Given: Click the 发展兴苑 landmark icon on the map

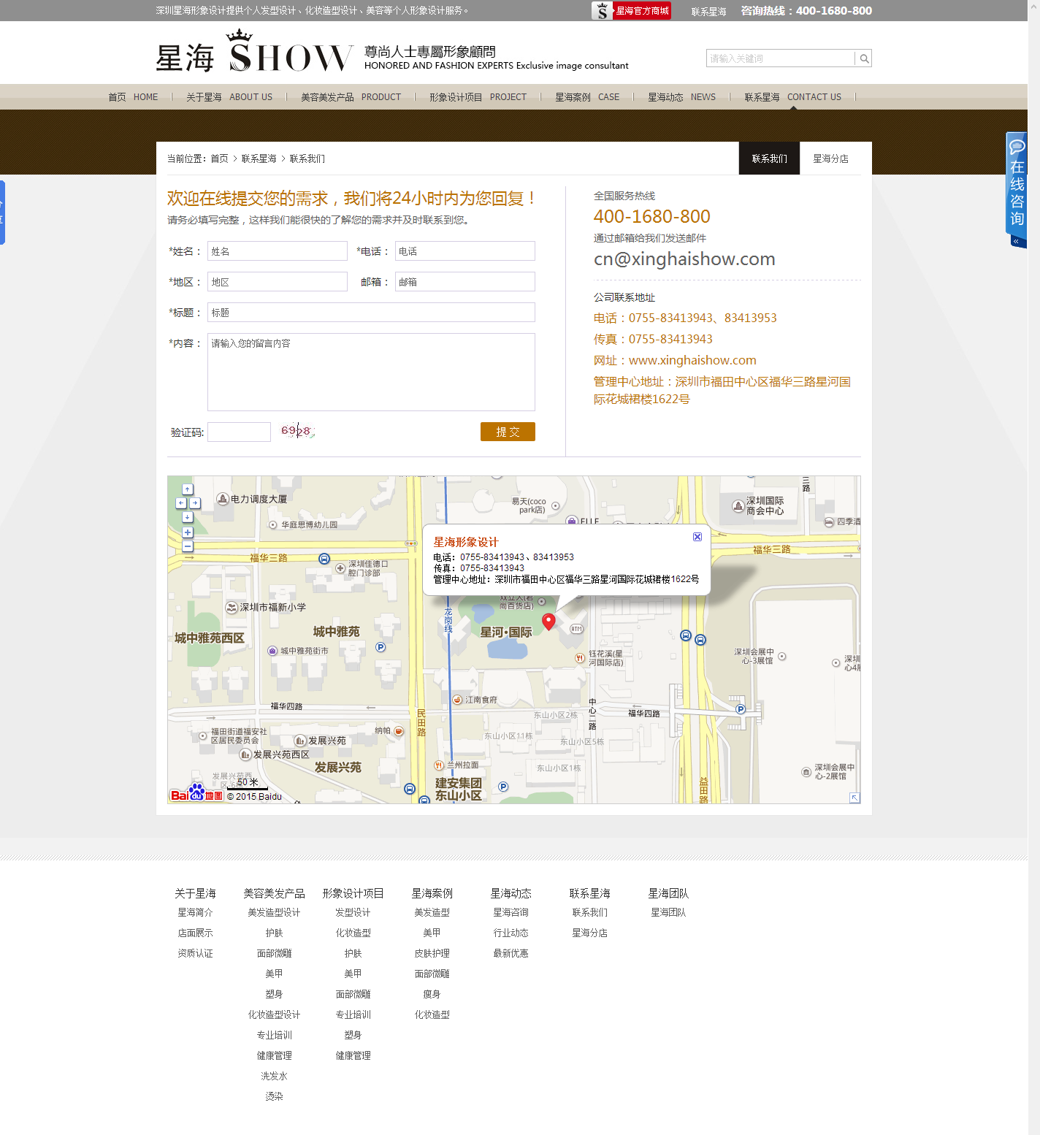Looking at the screenshot, I should pyautogui.click(x=300, y=741).
